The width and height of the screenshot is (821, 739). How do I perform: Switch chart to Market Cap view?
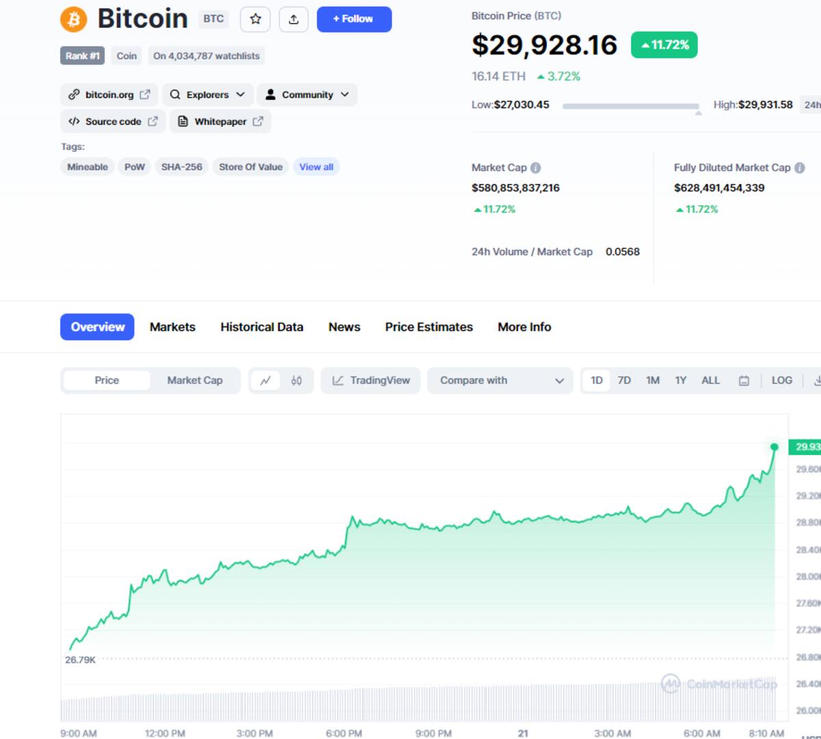(195, 381)
